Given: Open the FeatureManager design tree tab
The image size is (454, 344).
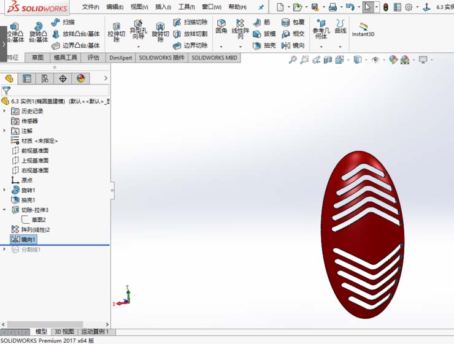Looking at the screenshot, I should (x=9, y=78).
